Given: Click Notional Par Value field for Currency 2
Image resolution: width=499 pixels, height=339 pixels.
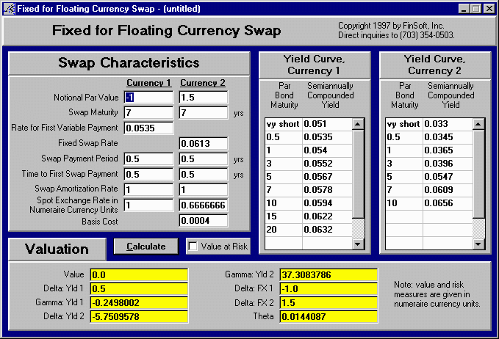Looking at the screenshot, I should (203, 98).
